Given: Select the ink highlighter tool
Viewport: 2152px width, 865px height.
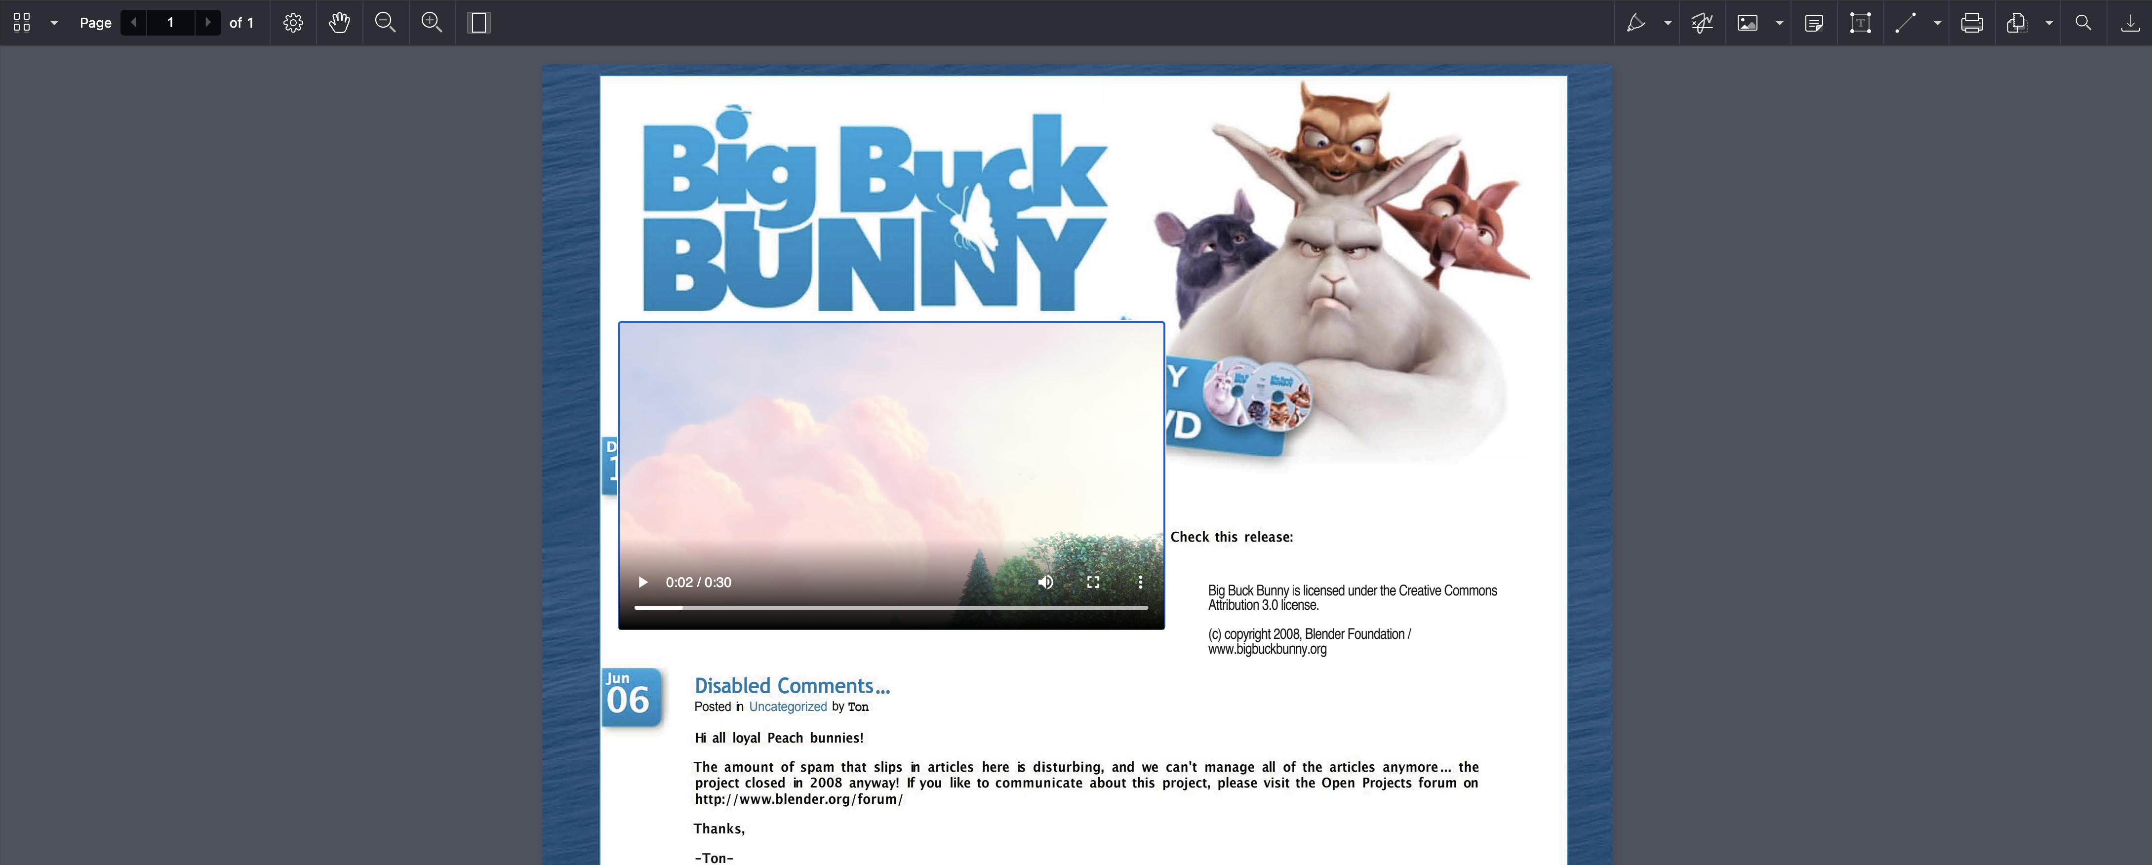Looking at the screenshot, I should point(1635,23).
